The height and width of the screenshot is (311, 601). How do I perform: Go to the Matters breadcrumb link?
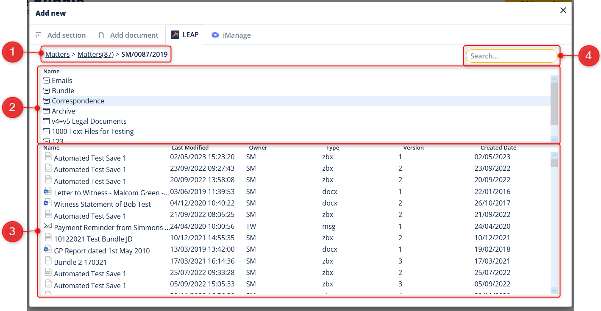click(57, 54)
